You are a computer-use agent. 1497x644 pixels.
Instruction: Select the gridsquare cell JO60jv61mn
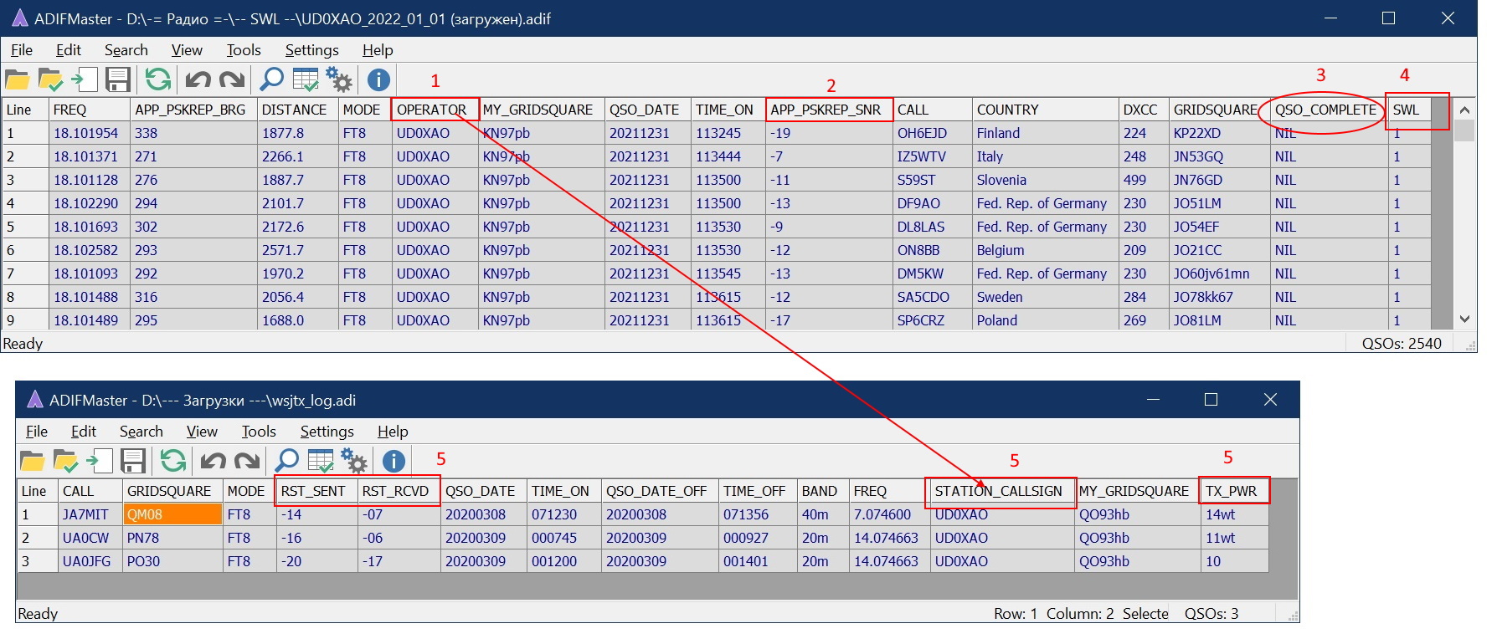click(x=1219, y=273)
